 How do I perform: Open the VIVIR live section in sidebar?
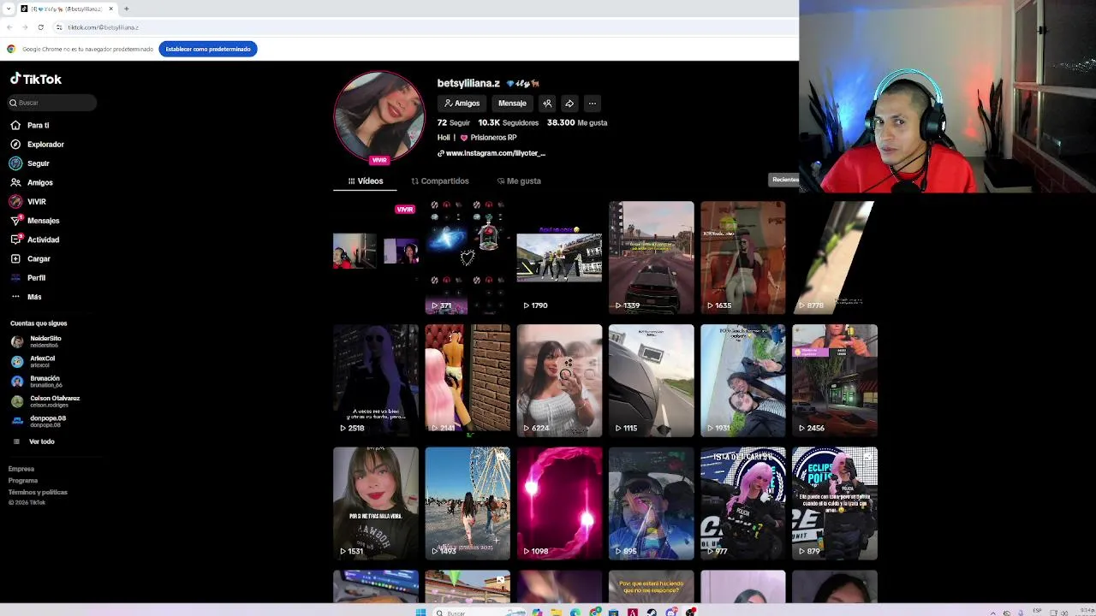(x=27, y=202)
